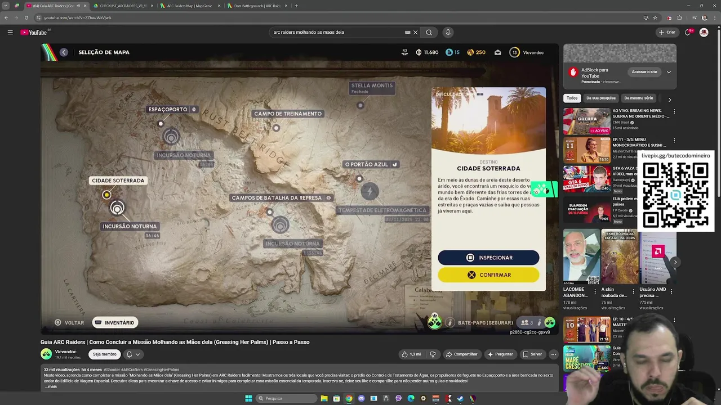Open the YouTube hamburger guide menu
721x405 pixels.
pyautogui.click(x=10, y=33)
